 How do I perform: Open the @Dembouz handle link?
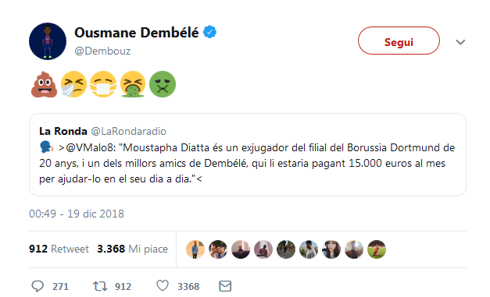click(x=102, y=51)
